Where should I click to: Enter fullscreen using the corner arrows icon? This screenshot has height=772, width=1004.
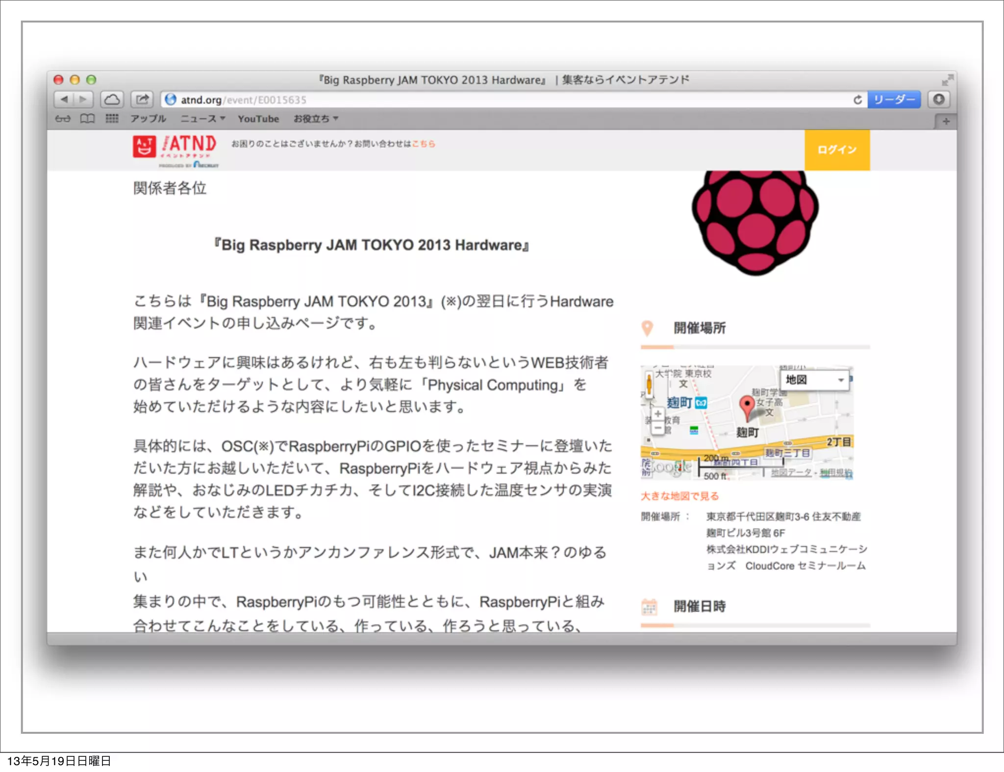point(947,80)
